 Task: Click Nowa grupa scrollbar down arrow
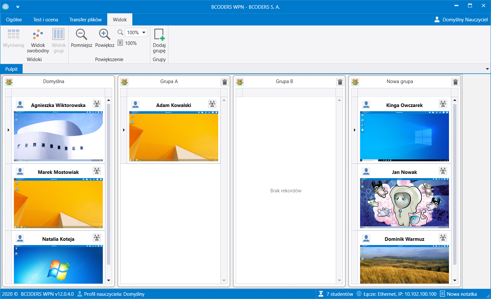455,281
